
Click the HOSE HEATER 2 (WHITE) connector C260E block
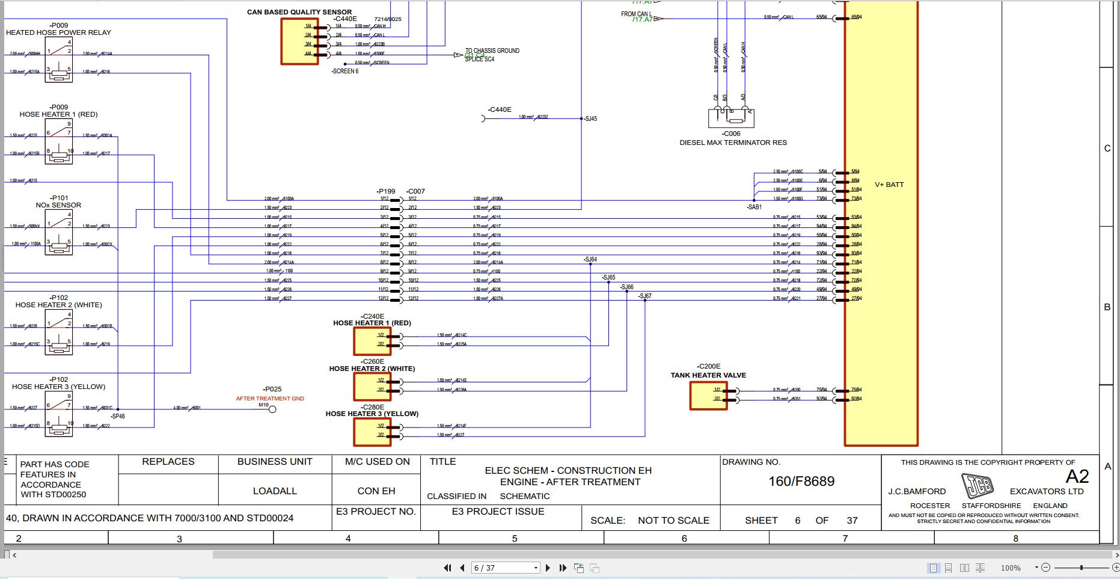point(372,386)
